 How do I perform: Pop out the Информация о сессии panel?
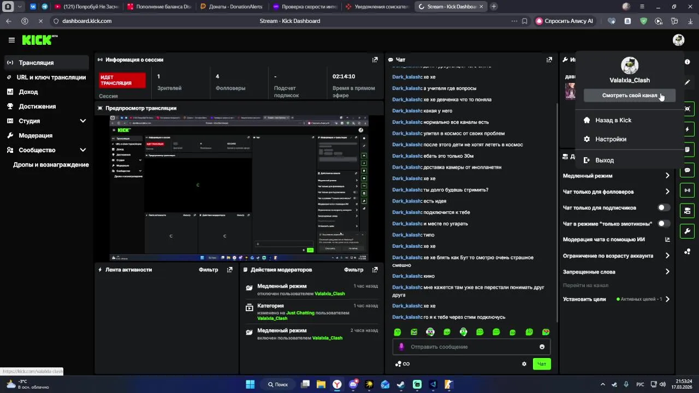coord(375,59)
